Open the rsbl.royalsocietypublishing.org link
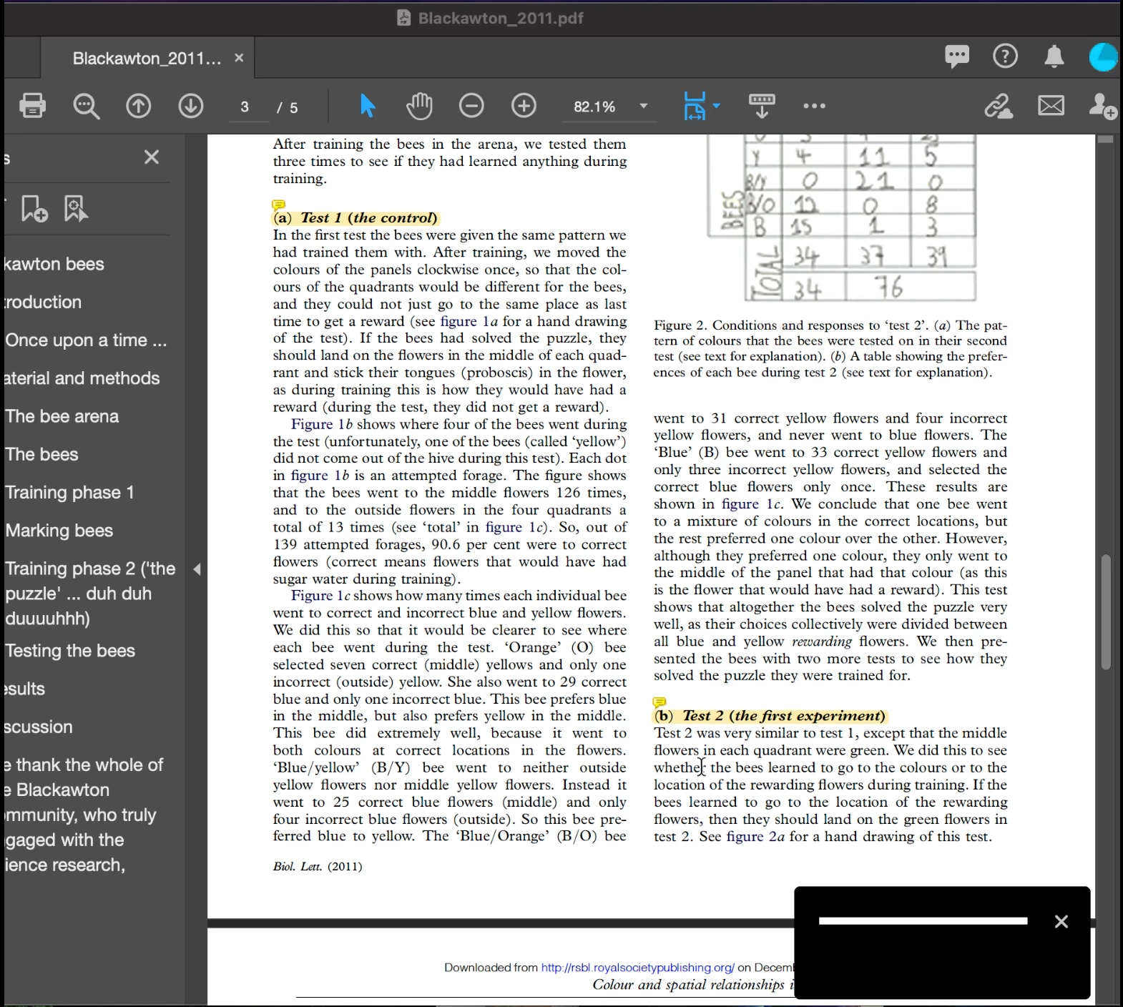 click(637, 968)
